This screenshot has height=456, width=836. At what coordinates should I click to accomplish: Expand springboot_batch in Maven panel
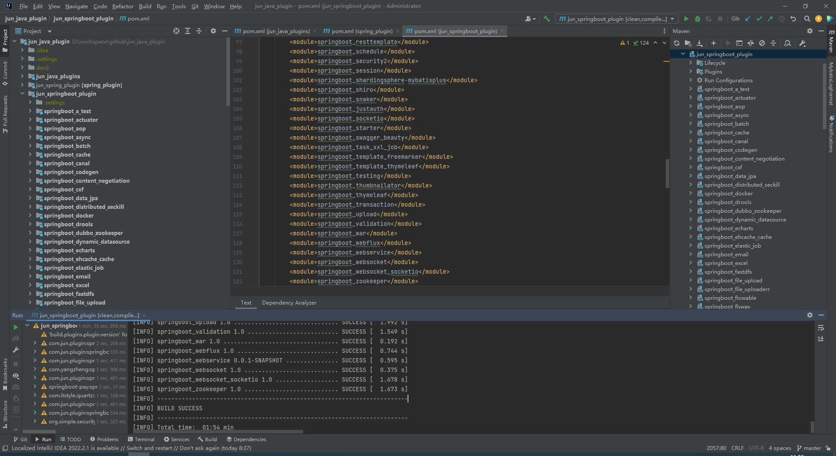pyautogui.click(x=691, y=124)
